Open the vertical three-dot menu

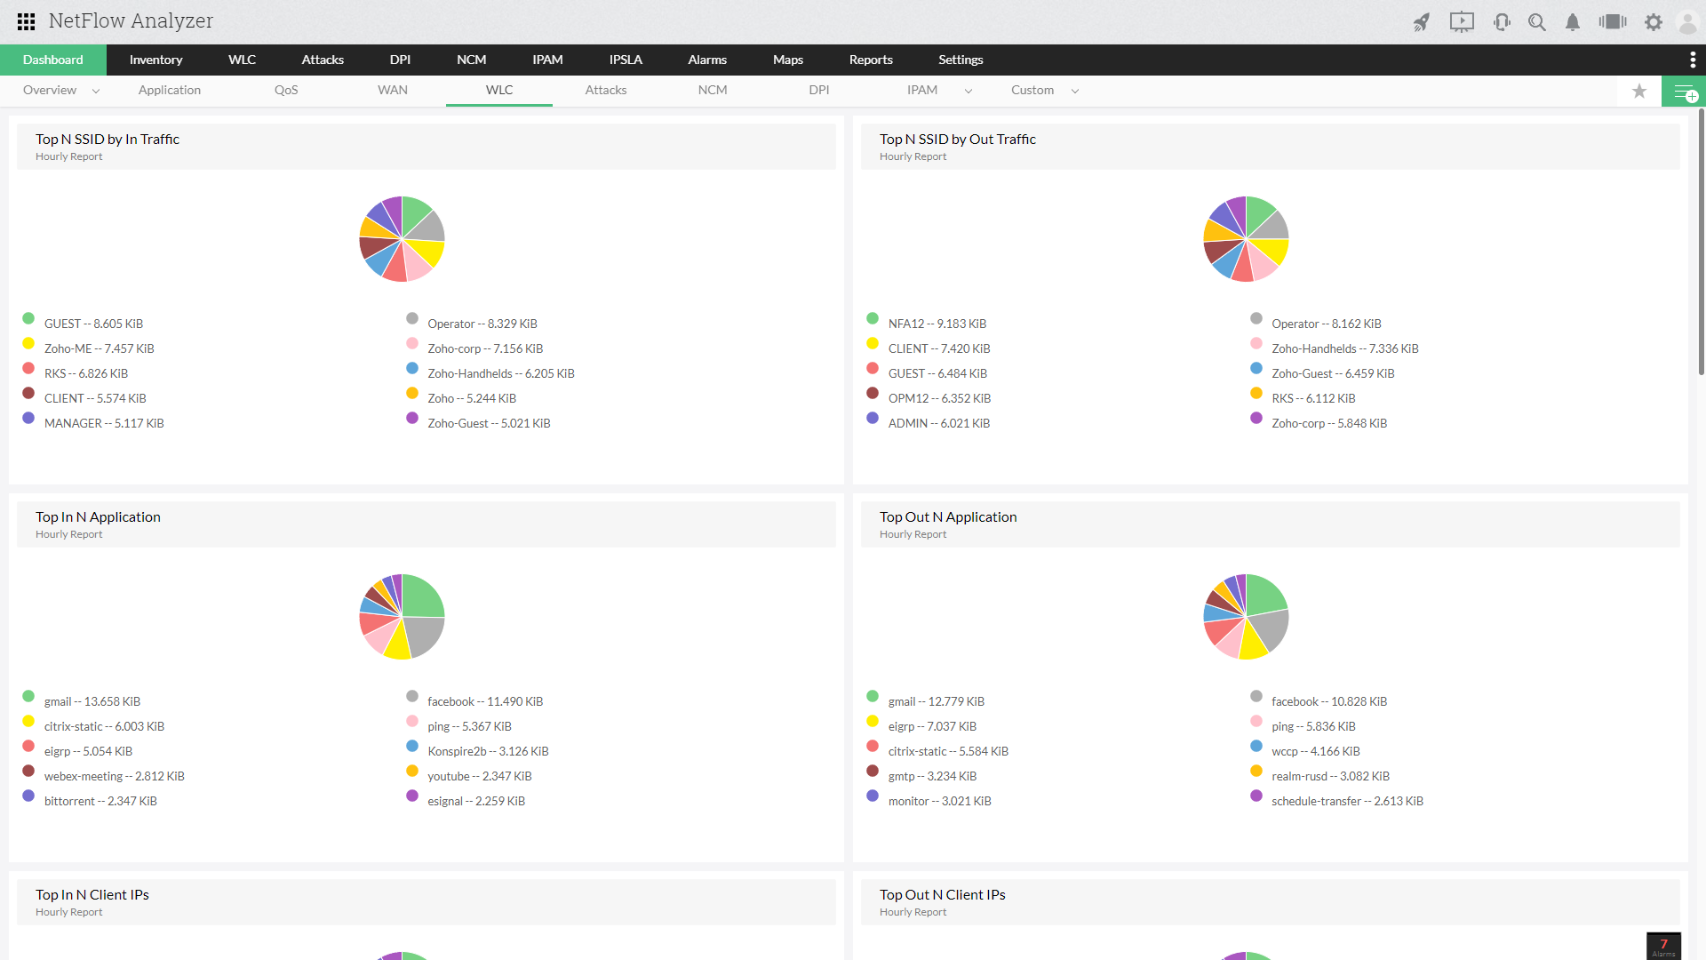[x=1693, y=60]
